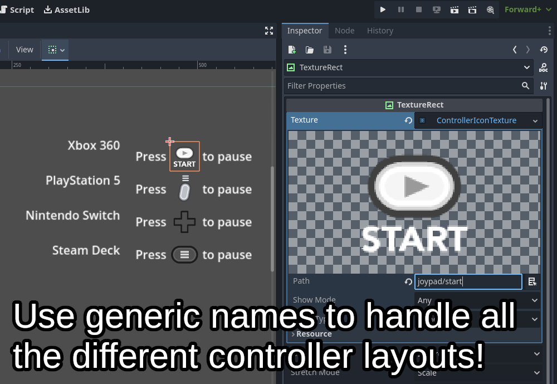Viewport: 557px width, 384px height.
Task: Click the Nintendo Switch label
Action: (73, 216)
